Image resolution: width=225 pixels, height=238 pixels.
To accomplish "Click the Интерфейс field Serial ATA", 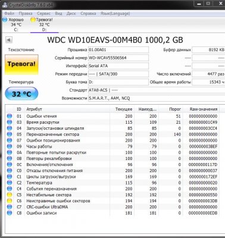I will pyautogui.click(x=118, y=66).
